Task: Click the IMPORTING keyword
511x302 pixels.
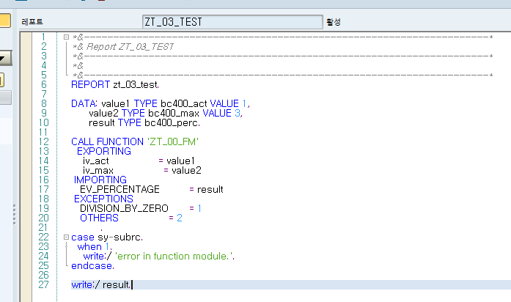Action: click(100, 180)
